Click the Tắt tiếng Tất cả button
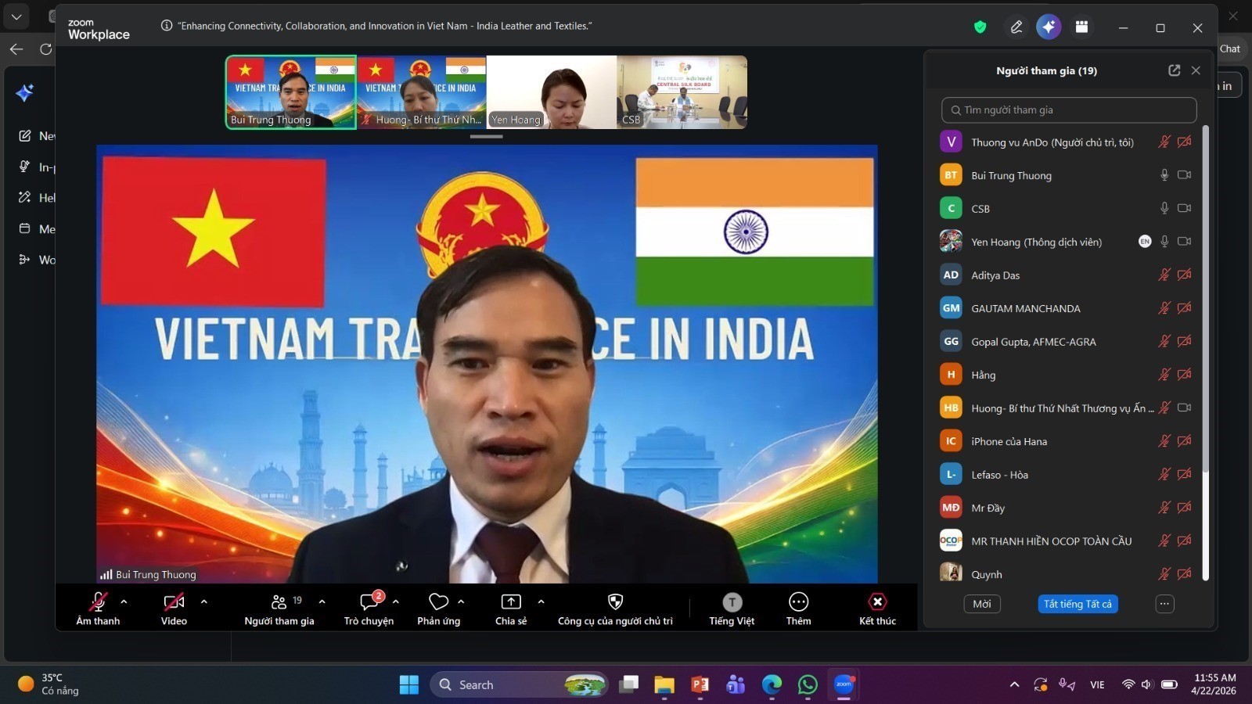This screenshot has height=704, width=1252. (1078, 604)
